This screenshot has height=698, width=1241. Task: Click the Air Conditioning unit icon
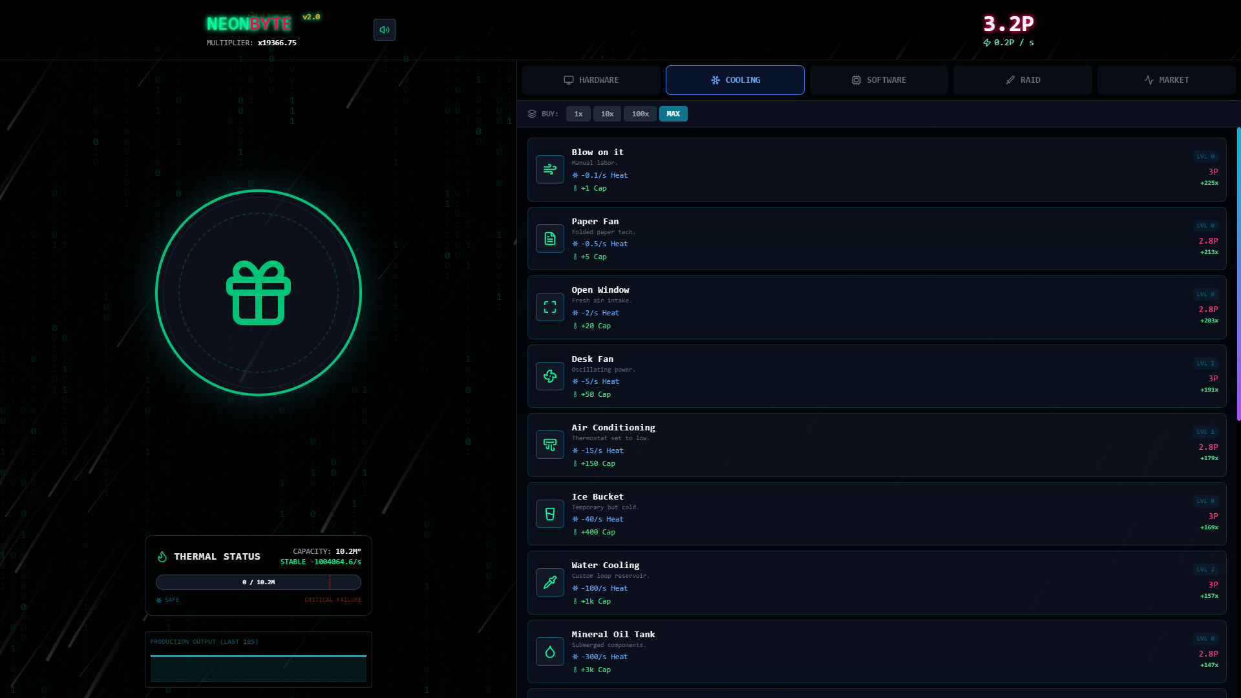tap(550, 445)
